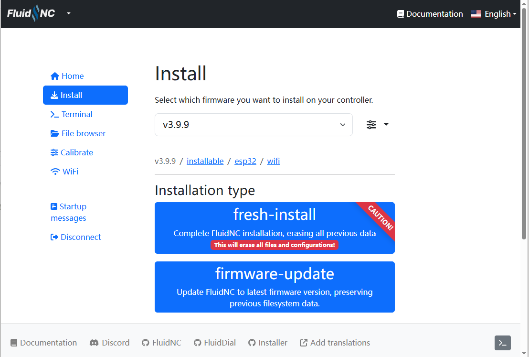This screenshot has width=529, height=357.
Task: Open the dropdown caret next to FluidNC logo
Action: point(68,13)
